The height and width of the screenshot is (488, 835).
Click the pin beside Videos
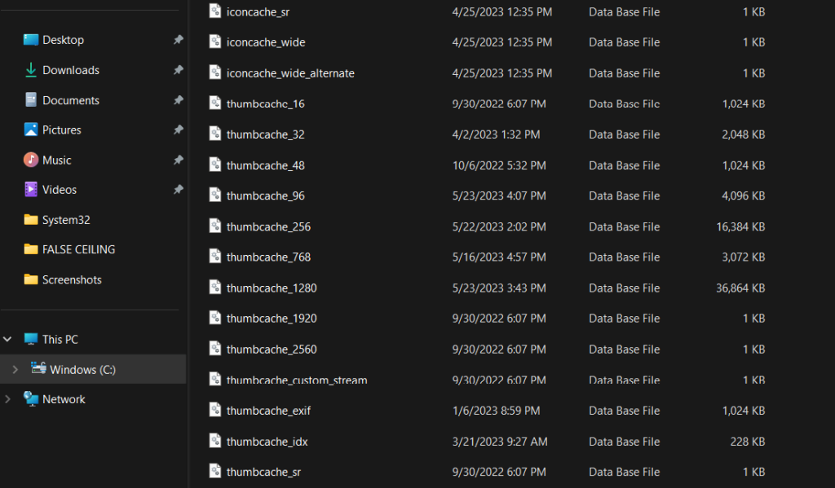click(179, 190)
